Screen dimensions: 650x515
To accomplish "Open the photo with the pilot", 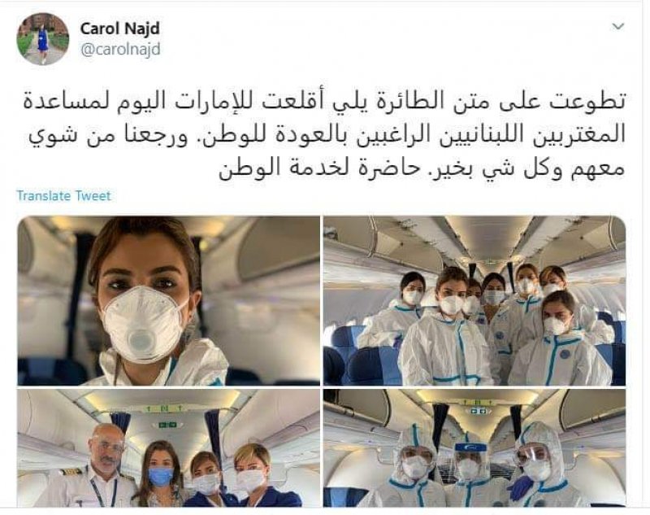I will pyautogui.click(x=169, y=447).
